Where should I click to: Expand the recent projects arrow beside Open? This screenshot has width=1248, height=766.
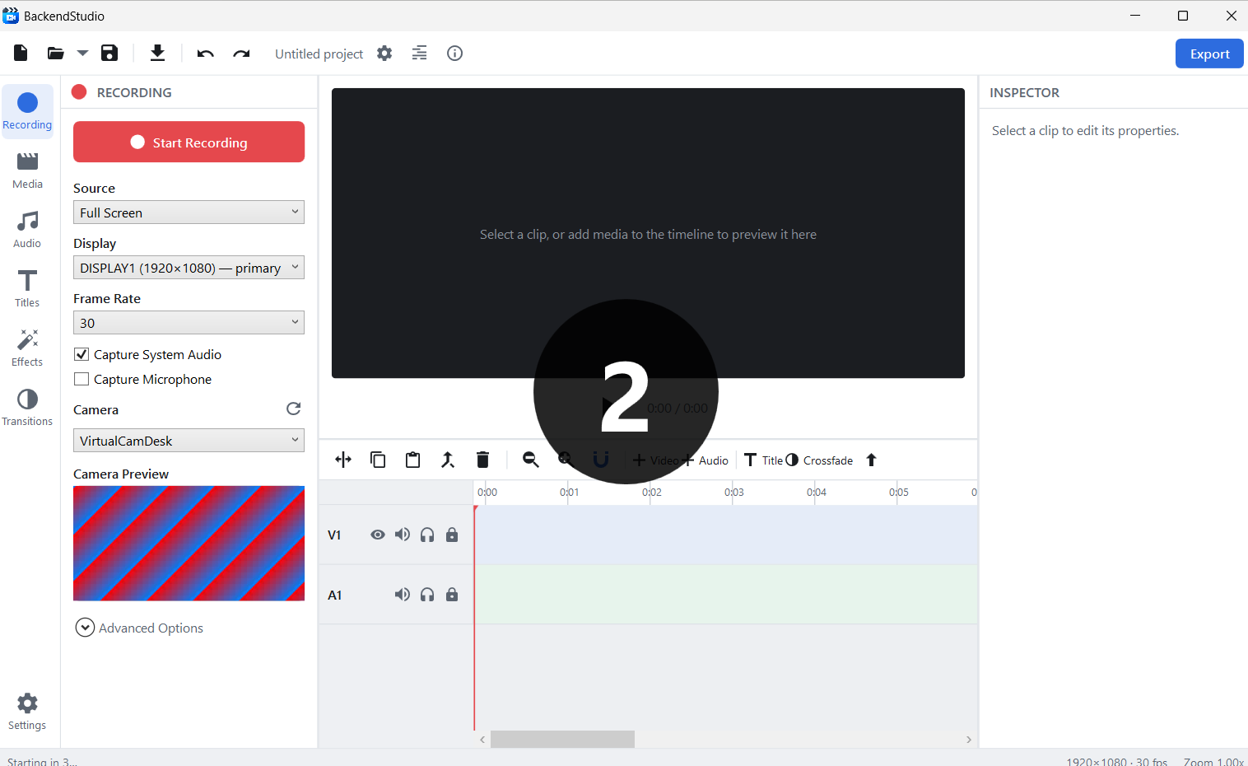pyautogui.click(x=82, y=54)
